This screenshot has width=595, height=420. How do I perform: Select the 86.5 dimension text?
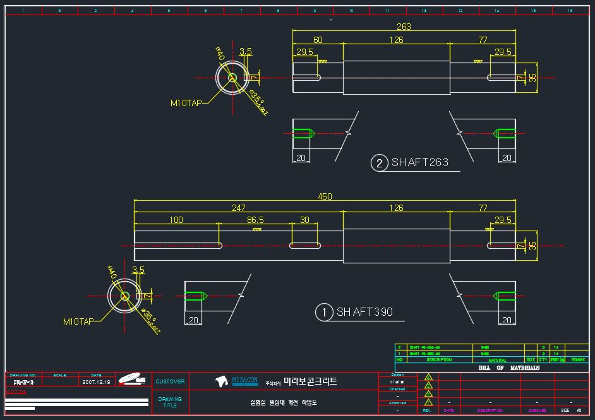point(255,220)
